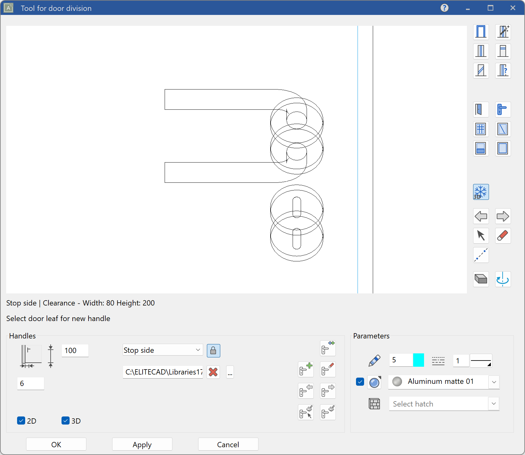This screenshot has height=455, width=525.
Task: Choose the vertical door division icon
Action: (481, 51)
